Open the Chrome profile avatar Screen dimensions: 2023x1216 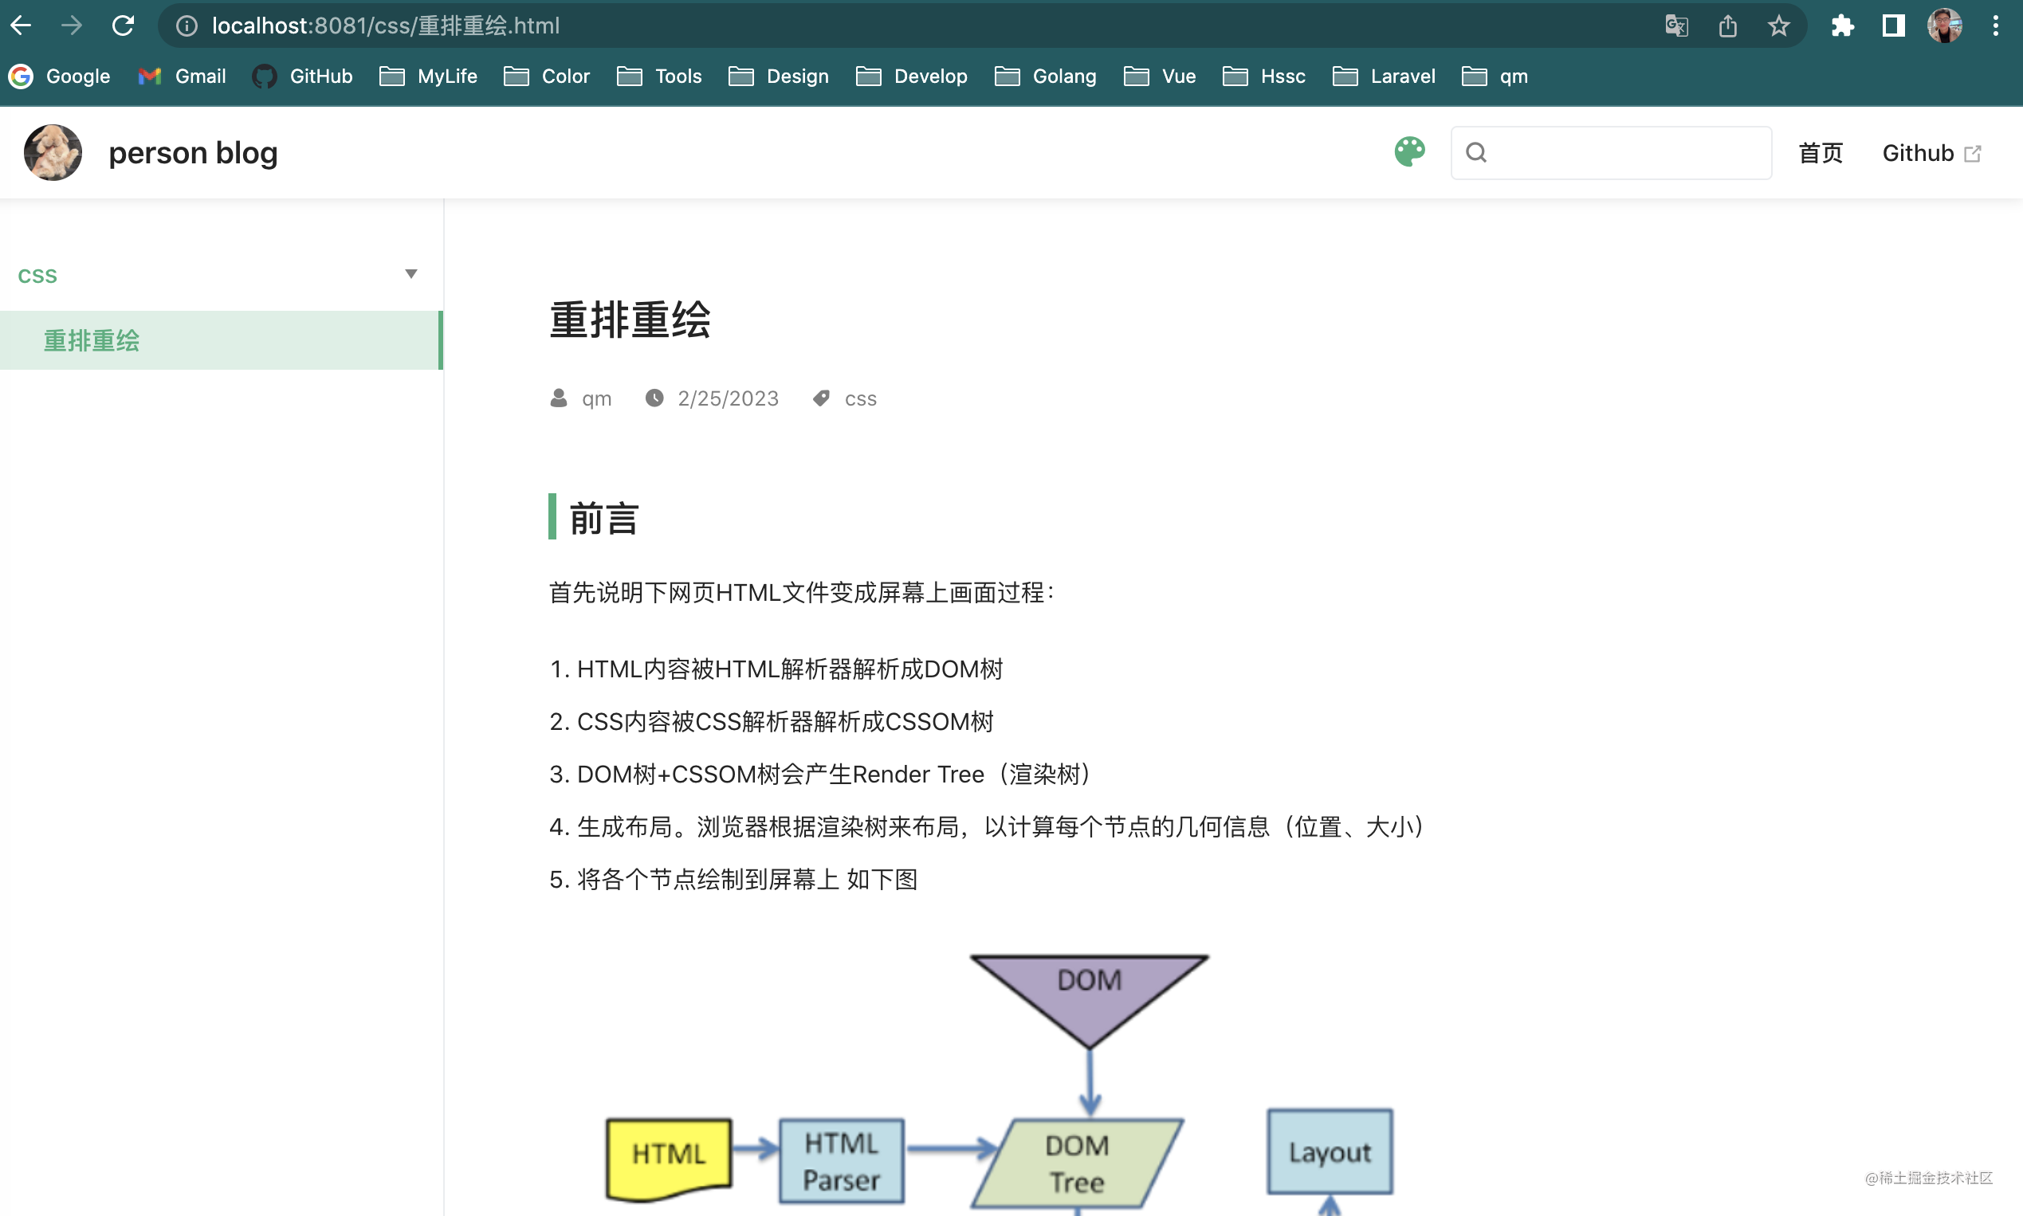pyautogui.click(x=1944, y=26)
